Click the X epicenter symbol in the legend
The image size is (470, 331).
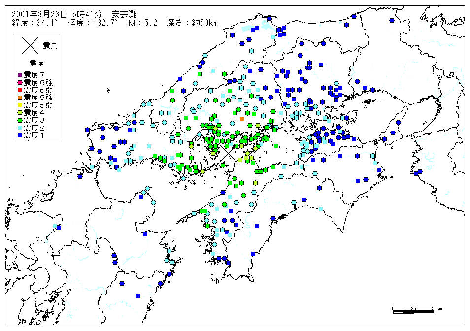(30, 45)
